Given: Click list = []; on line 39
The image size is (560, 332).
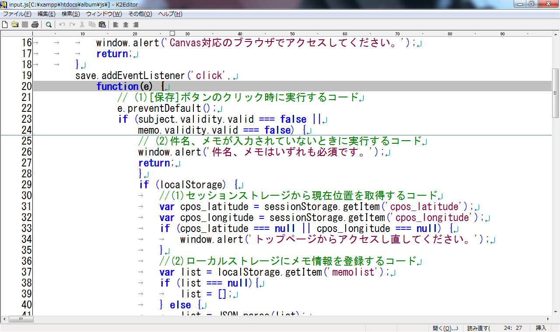Looking at the screenshot, I should 206,294.
